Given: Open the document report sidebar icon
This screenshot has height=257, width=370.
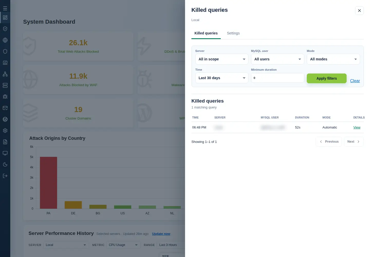Looking at the screenshot, I should pyautogui.click(x=5, y=142).
